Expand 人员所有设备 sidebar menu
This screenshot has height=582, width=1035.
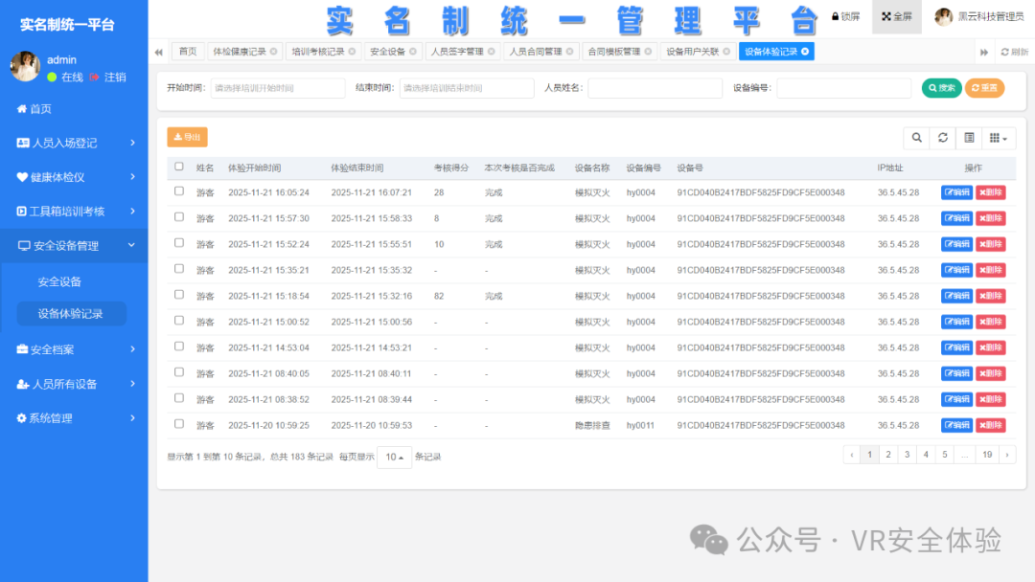(74, 384)
